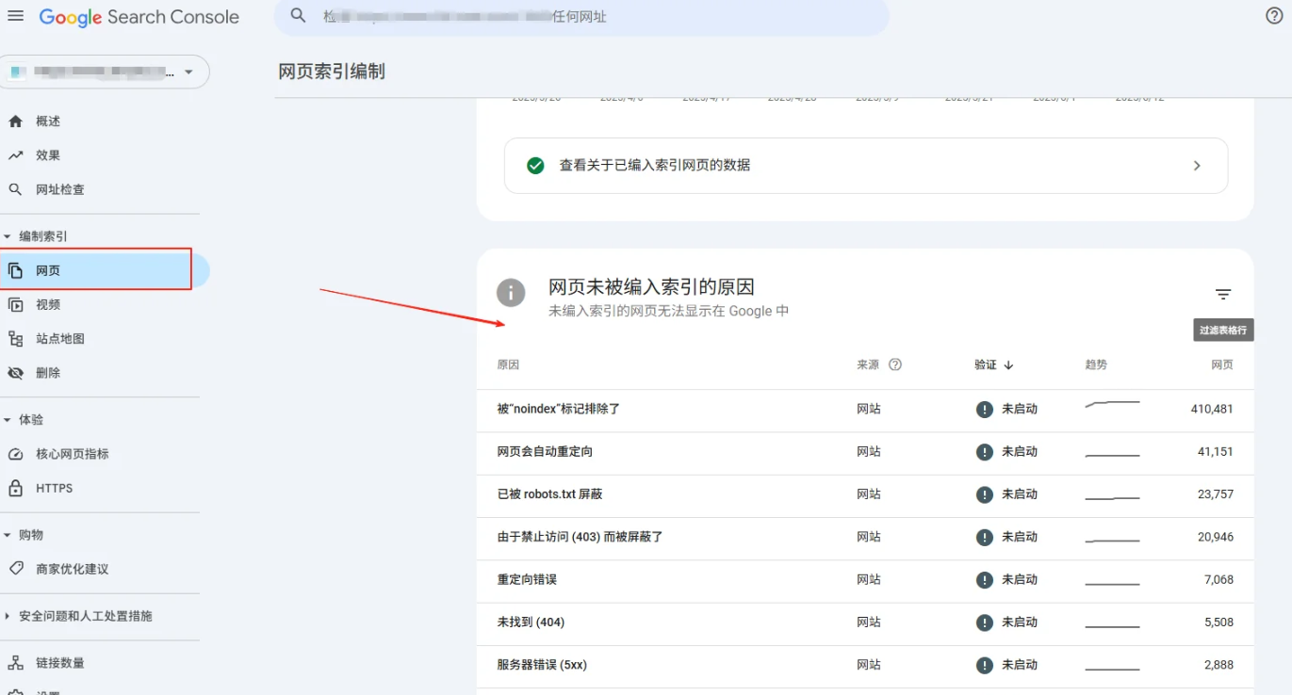Click the URL inspection search field

click(580, 16)
